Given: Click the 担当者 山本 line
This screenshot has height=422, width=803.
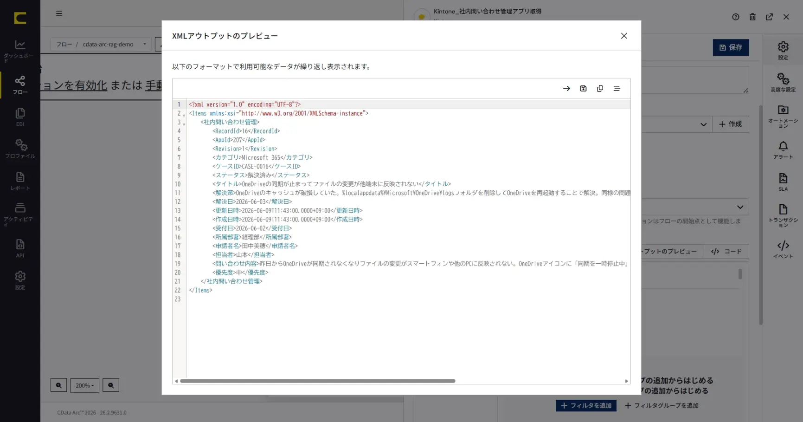Looking at the screenshot, I should coord(244,254).
